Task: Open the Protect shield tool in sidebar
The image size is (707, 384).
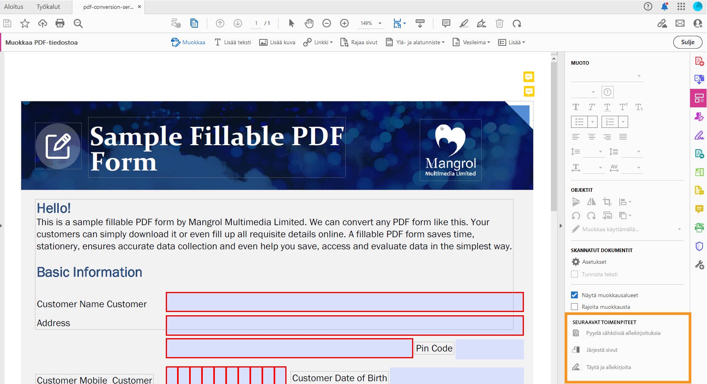Action: click(699, 246)
